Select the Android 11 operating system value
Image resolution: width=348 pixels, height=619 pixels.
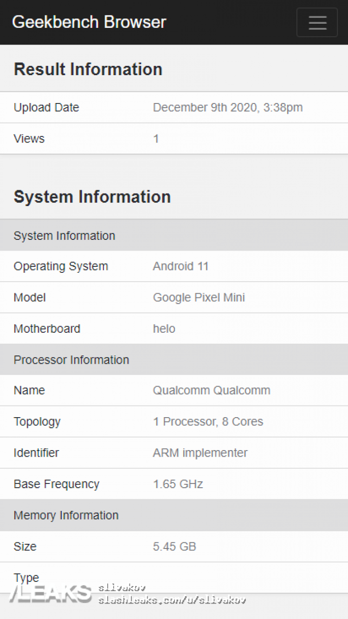point(181,266)
